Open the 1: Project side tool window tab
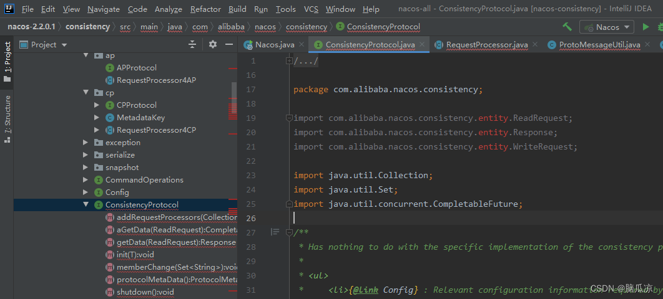This screenshot has width=663, height=299. click(7, 62)
